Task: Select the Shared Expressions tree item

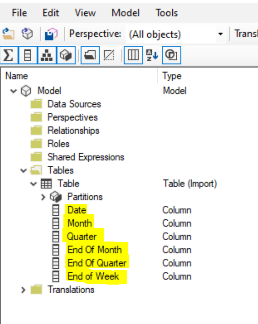Action: pos(86,157)
